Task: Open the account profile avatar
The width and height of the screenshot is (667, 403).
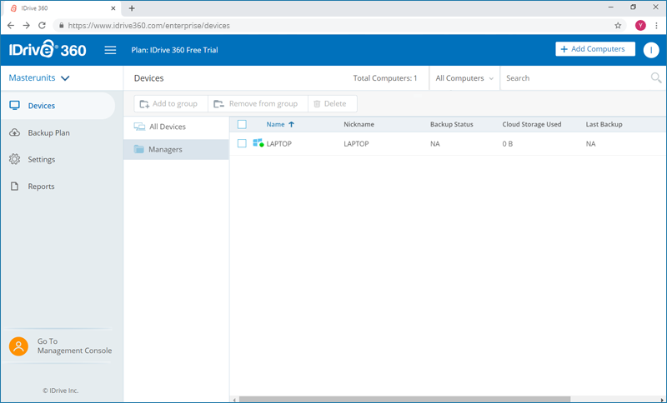Action: click(x=651, y=50)
